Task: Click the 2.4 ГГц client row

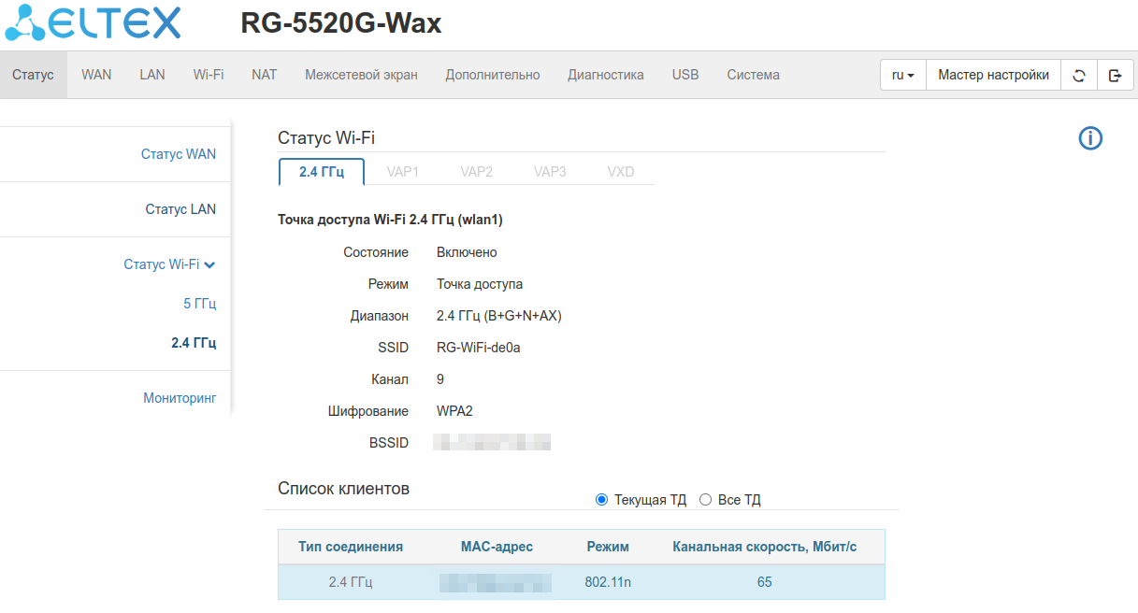Action: 581,582
